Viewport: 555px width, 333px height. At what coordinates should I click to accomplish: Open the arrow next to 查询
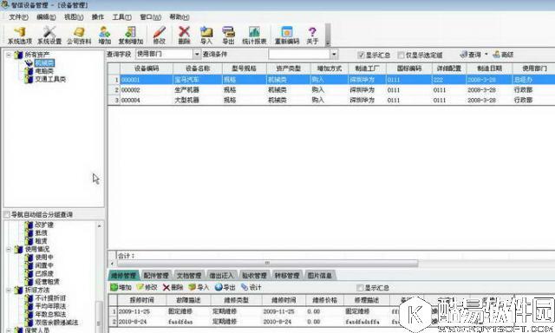pos(486,55)
